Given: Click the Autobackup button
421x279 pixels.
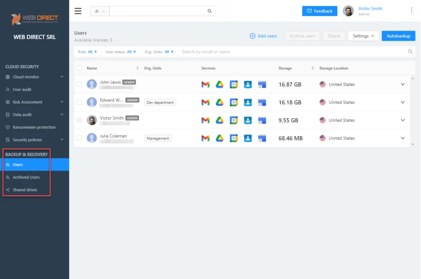Looking at the screenshot, I should (398, 36).
